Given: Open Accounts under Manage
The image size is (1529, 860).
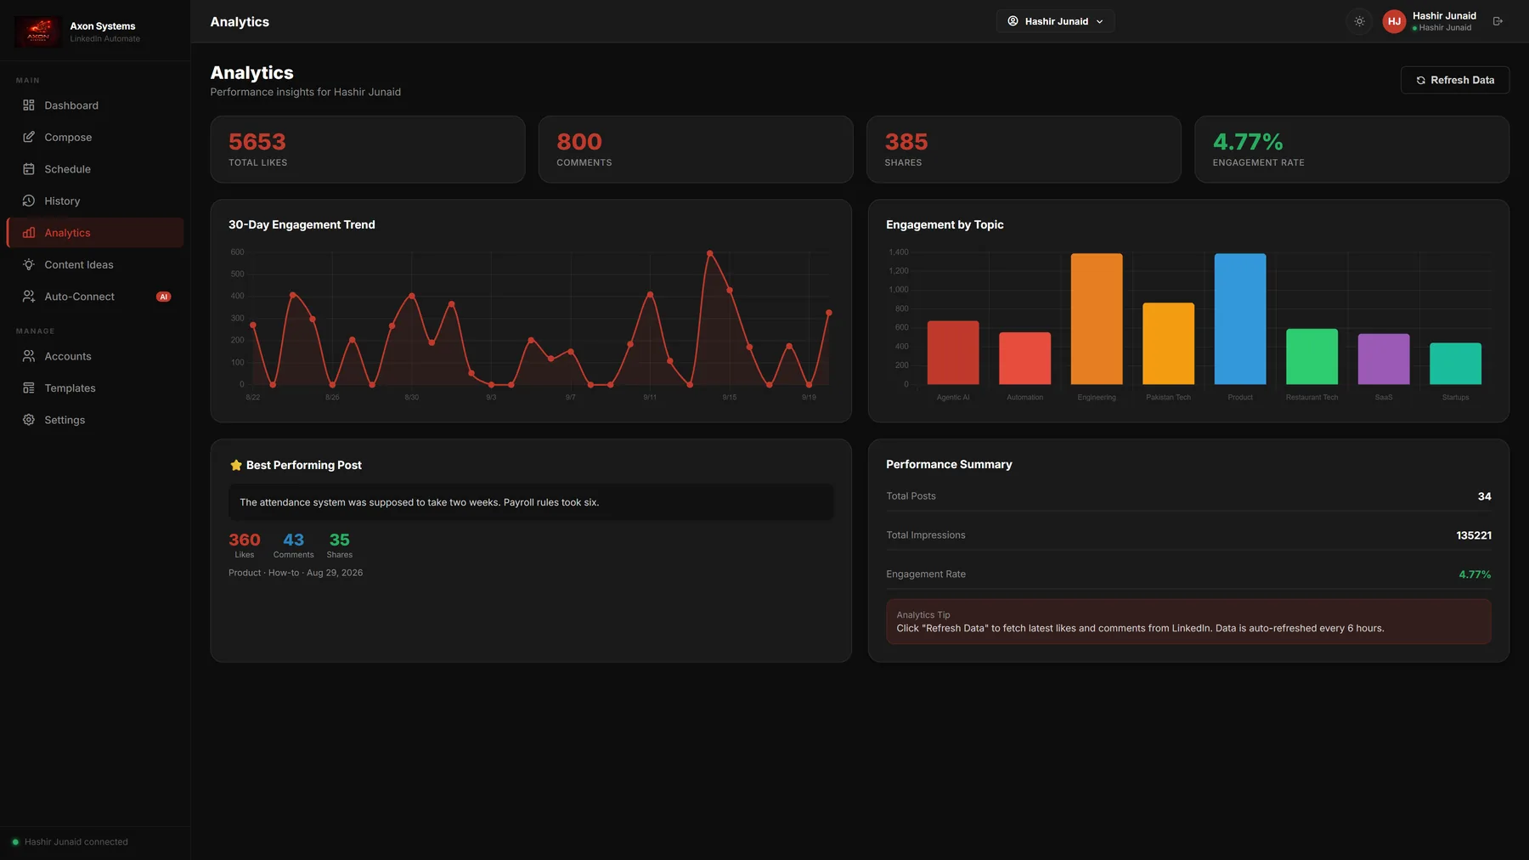Looking at the screenshot, I should click(95, 356).
